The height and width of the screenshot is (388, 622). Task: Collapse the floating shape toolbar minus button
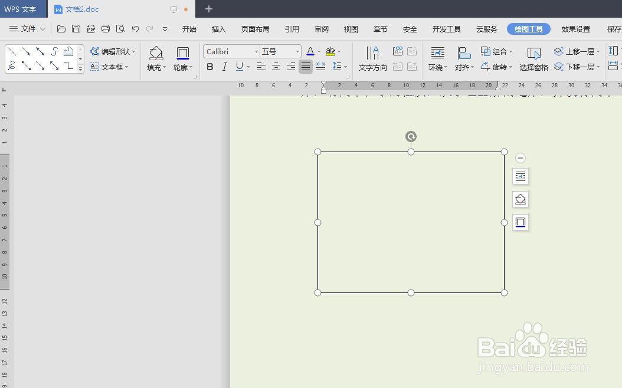point(520,158)
